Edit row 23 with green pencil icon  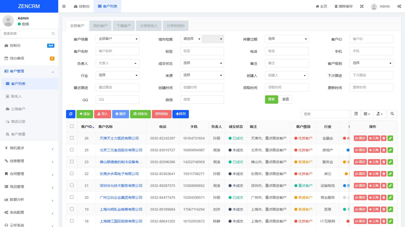pyautogui.click(x=390, y=162)
